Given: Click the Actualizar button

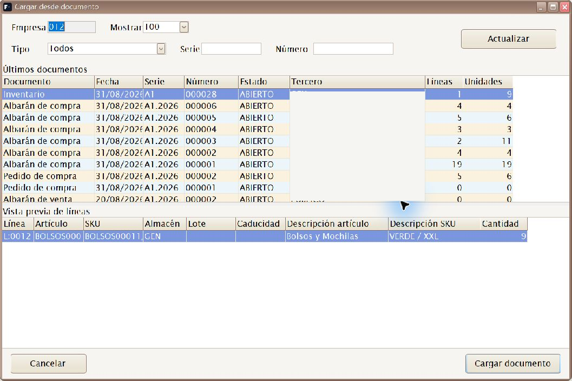Looking at the screenshot, I should click(509, 38).
